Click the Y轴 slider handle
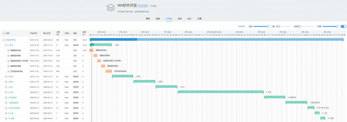The image size is (347, 122). tap(279, 27)
